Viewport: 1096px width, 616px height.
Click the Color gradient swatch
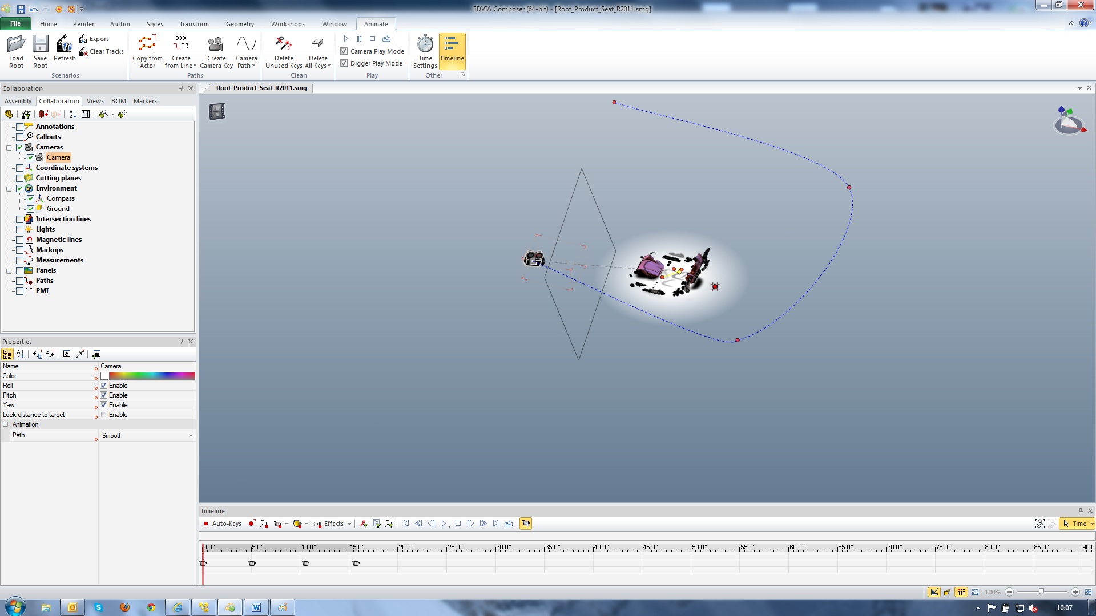click(152, 376)
